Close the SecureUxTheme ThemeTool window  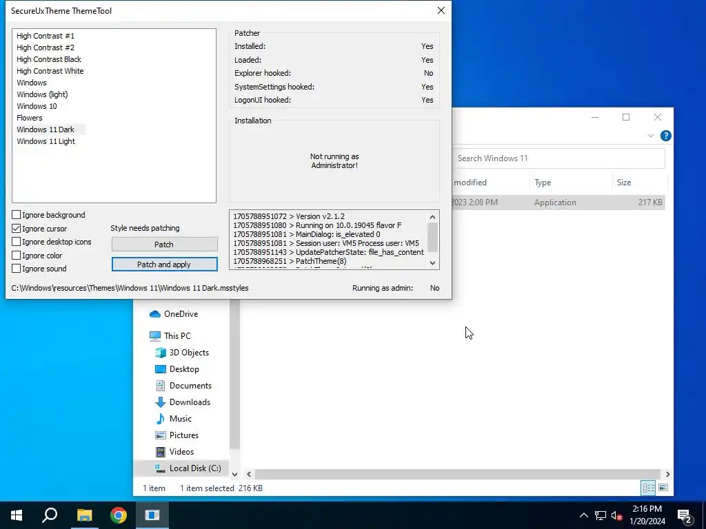(441, 10)
